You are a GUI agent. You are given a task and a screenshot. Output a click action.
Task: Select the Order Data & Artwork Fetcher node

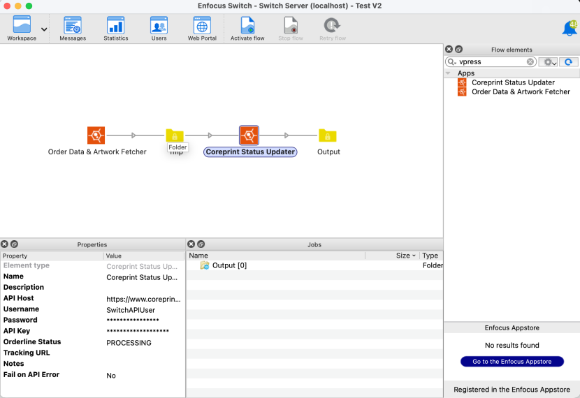pos(96,135)
